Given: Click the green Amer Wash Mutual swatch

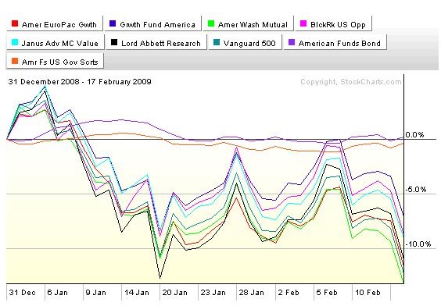Looking at the screenshot, I should point(211,23).
